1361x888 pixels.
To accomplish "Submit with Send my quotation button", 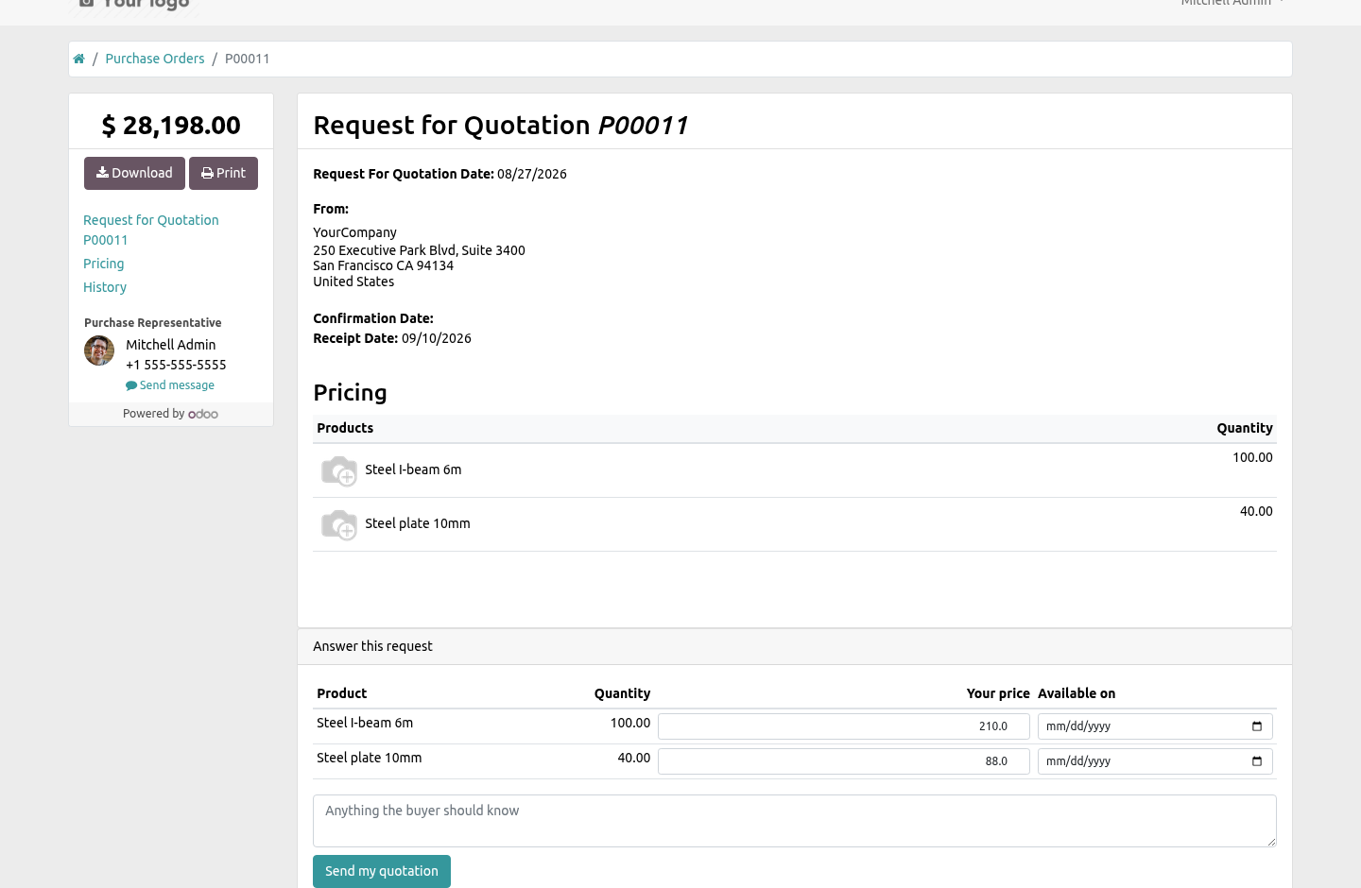I will 382,871.
